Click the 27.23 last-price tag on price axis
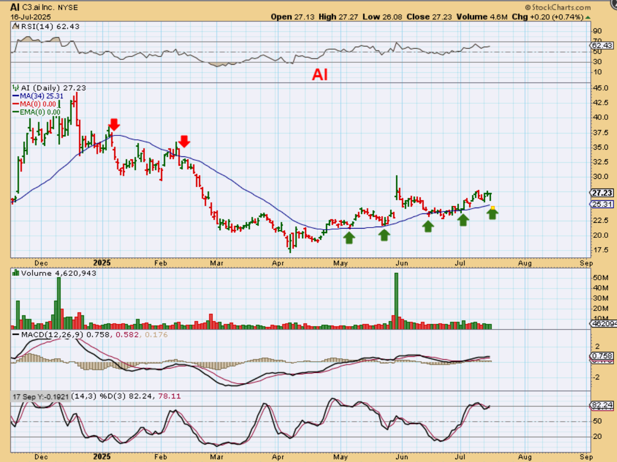The image size is (617, 462). click(600, 192)
